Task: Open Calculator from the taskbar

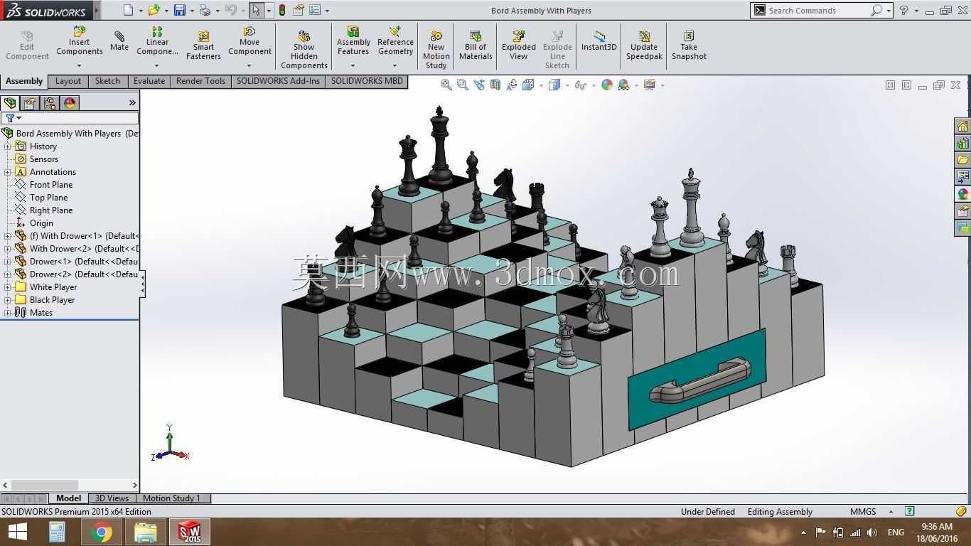Action: pos(57,532)
